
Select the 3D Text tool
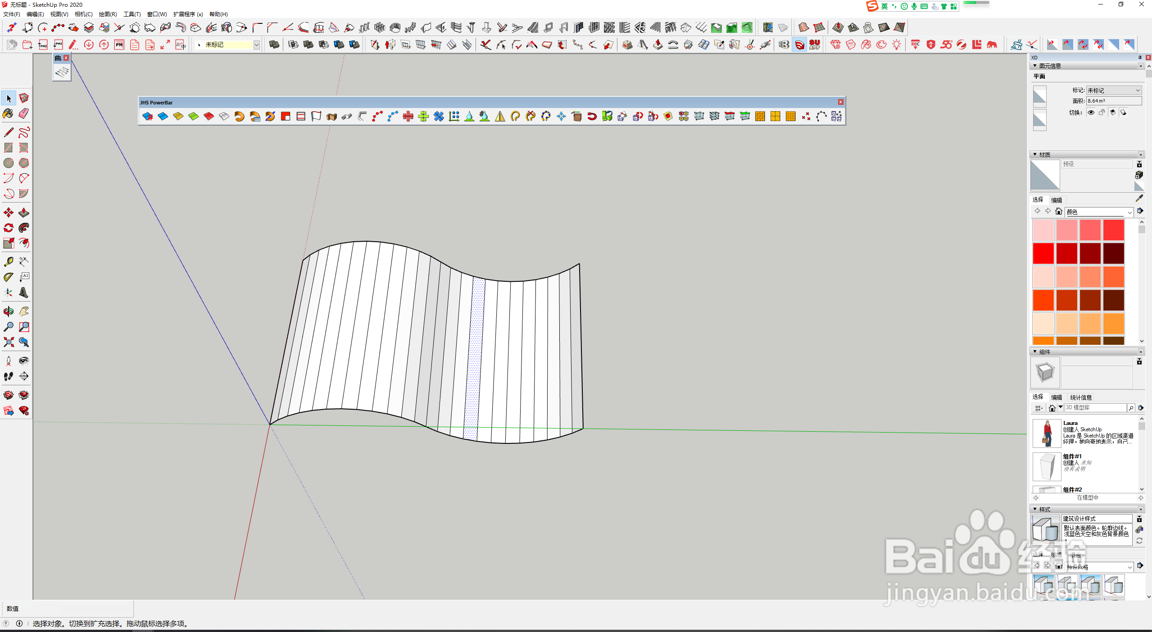(x=24, y=293)
